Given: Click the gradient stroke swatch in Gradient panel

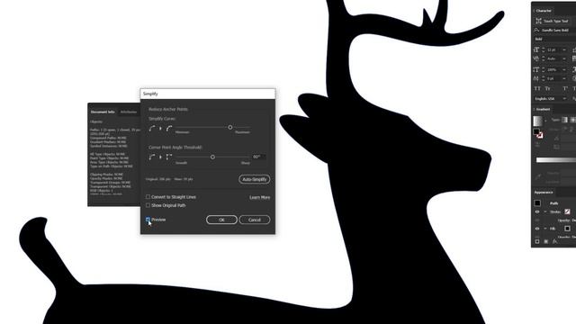Looking at the screenshot, I should pyautogui.click(x=540, y=135).
